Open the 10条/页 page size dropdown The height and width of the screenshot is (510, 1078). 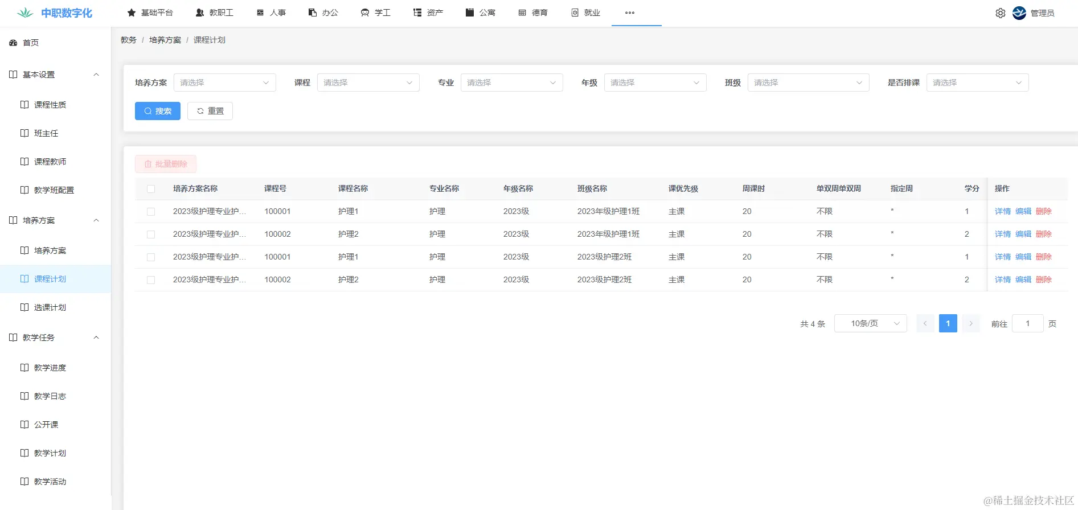(871, 323)
